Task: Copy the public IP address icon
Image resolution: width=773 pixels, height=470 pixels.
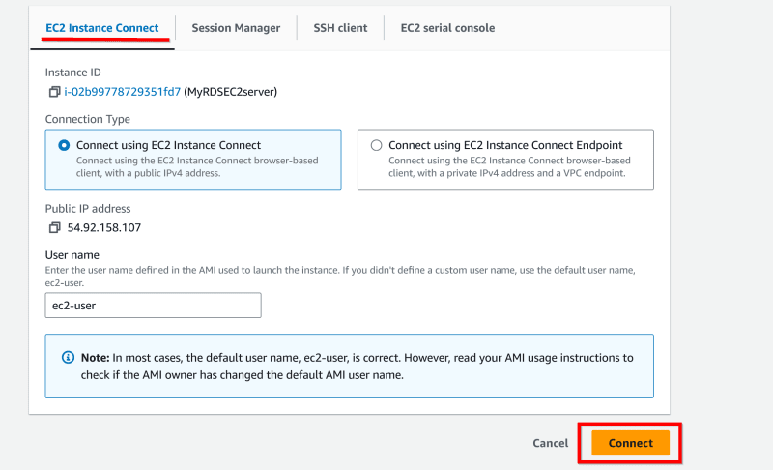Action: click(54, 227)
